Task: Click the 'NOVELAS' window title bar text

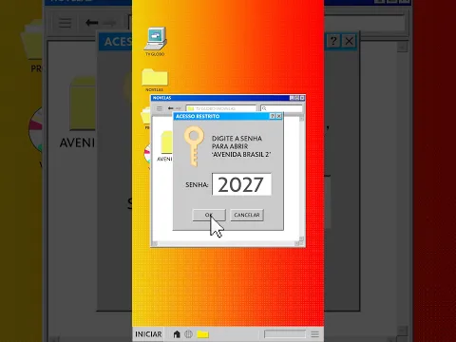Action: tap(161, 98)
